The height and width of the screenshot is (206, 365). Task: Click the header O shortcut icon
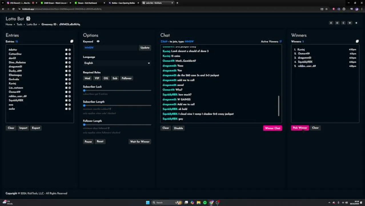pyautogui.click(x=337, y=23)
